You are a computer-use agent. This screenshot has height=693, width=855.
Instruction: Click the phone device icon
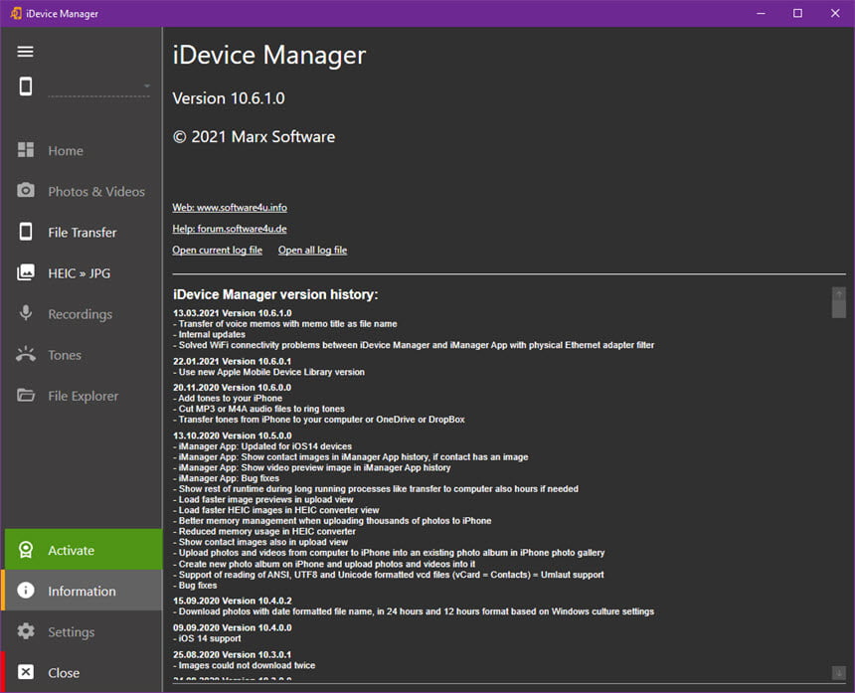(25, 87)
